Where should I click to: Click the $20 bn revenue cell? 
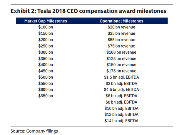121,27
